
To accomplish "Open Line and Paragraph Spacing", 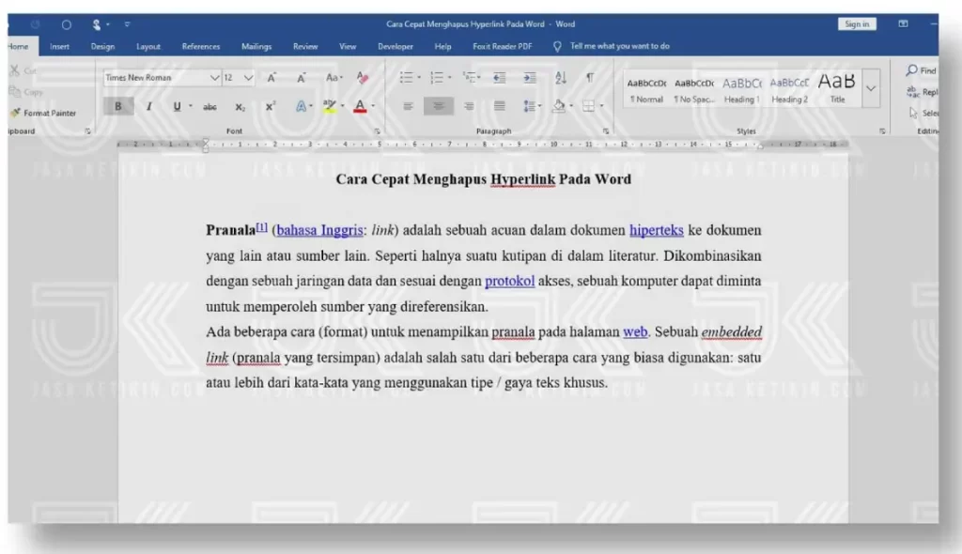I will click(x=530, y=106).
